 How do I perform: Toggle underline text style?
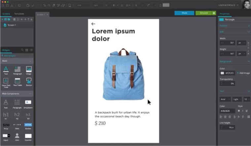pos(247,111)
